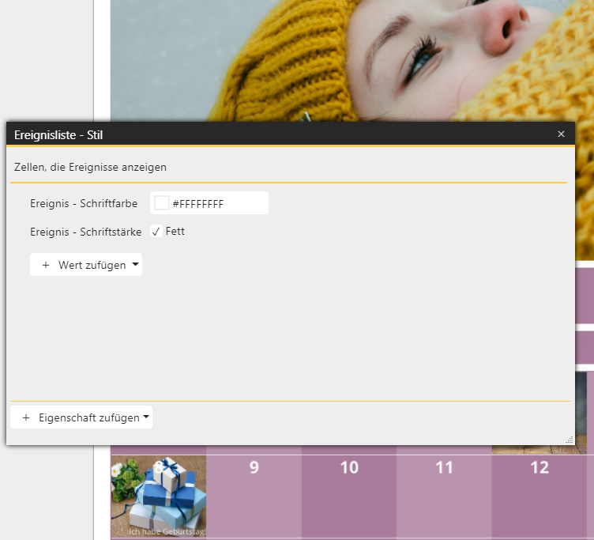The image size is (594, 540).
Task: Click the Zellen, die Ereignisse anzeigen heading
Action: [90, 167]
